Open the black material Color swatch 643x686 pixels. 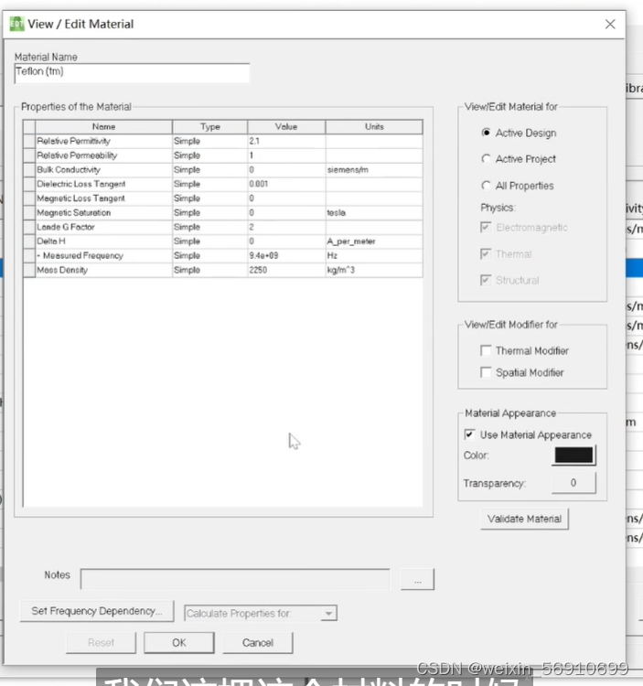[x=573, y=455]
